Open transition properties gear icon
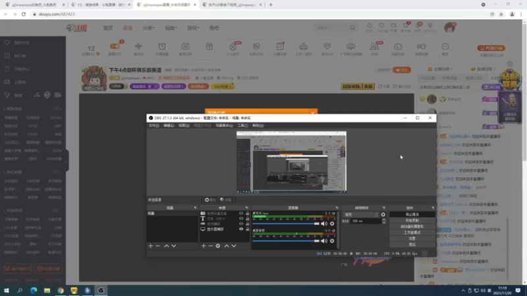This screenshot has width=527, height=296. (383, 214)
